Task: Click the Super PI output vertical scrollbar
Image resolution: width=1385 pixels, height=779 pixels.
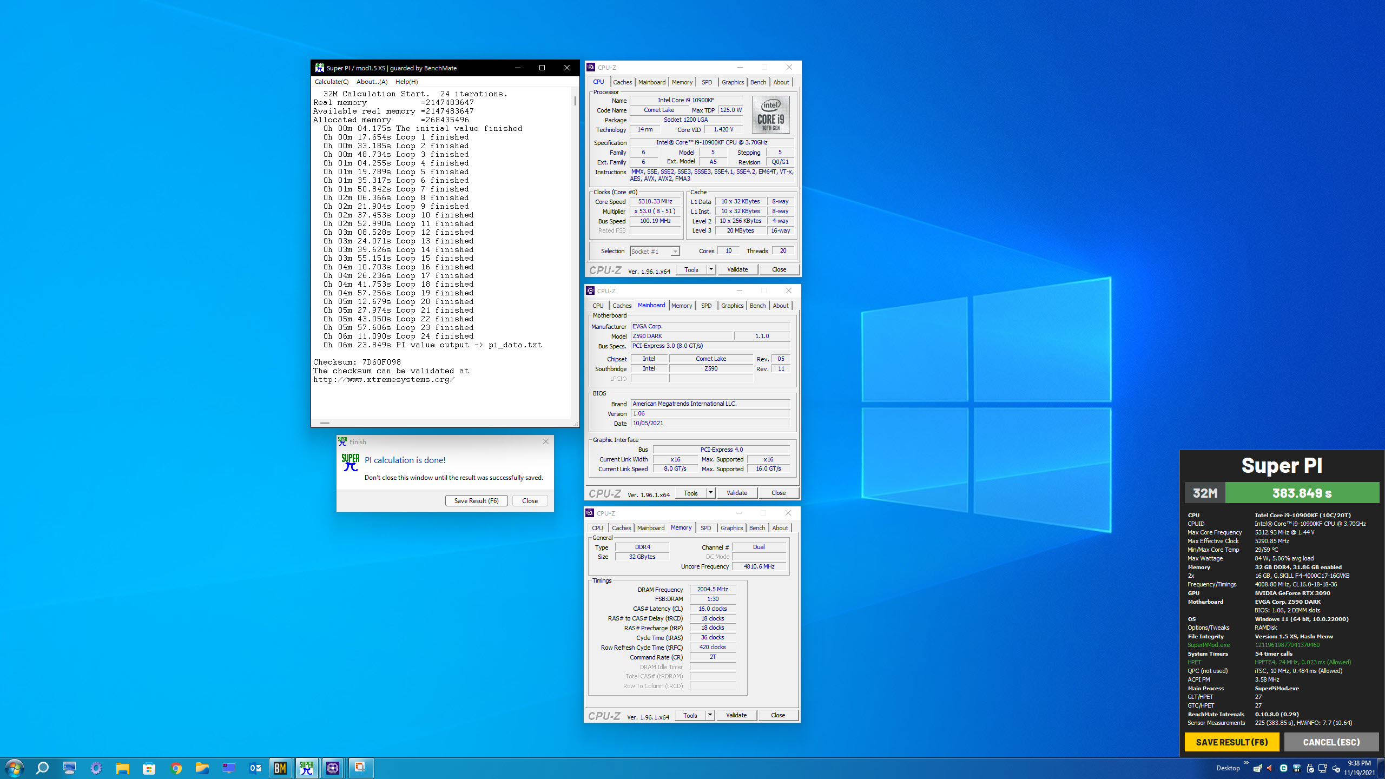Action: pyautogui.click(x=575, y=101)
